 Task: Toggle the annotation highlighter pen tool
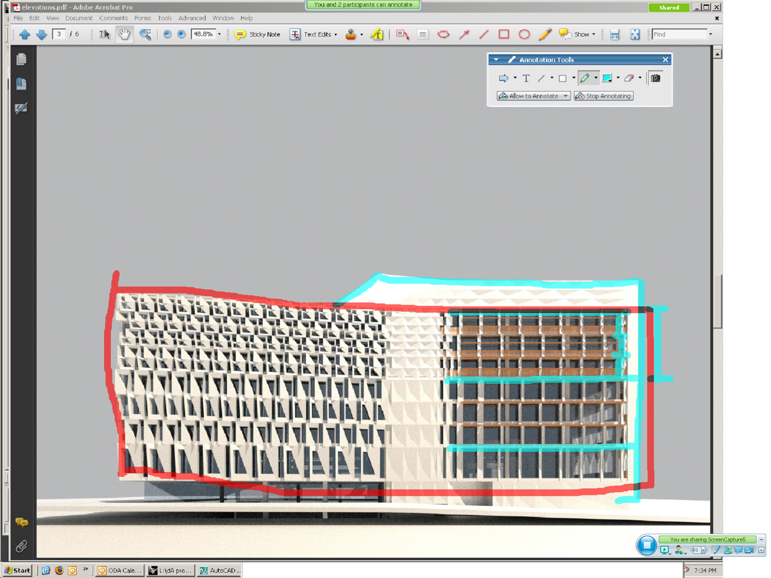pos(585,78)
